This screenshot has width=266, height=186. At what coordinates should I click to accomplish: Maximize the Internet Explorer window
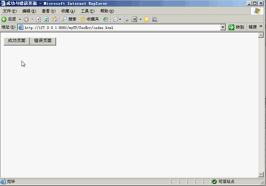(x=255, y=3)
